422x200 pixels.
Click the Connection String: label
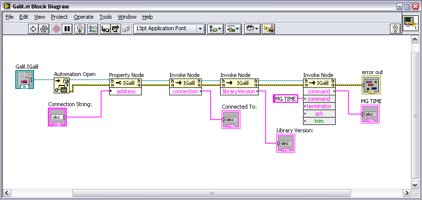click(70, 104)
